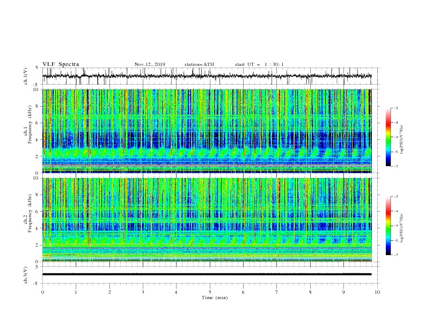Click the "-5" tick on the ch.2 colorbar
425x328 pixels.
pos(396,226)
